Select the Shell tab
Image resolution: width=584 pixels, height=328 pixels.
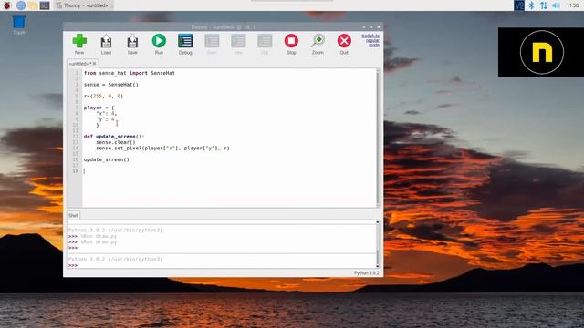[73, 215]
